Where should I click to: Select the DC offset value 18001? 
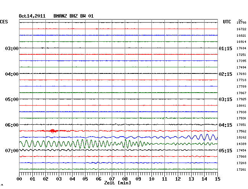pyautogui.click(x=242, y=106)
